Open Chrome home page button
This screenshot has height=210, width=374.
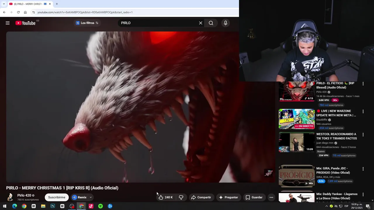(25, 12)
